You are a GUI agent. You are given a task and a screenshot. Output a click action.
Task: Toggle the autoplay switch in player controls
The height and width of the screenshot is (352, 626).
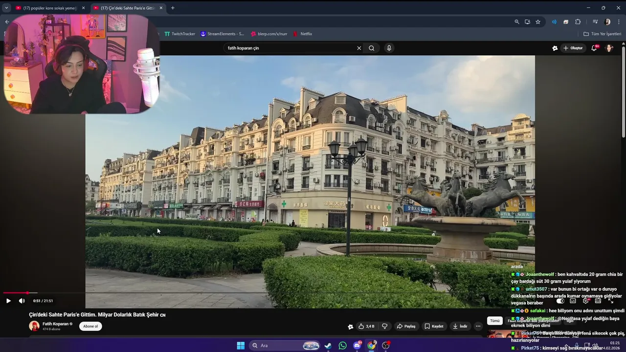(x=560, y=301)
